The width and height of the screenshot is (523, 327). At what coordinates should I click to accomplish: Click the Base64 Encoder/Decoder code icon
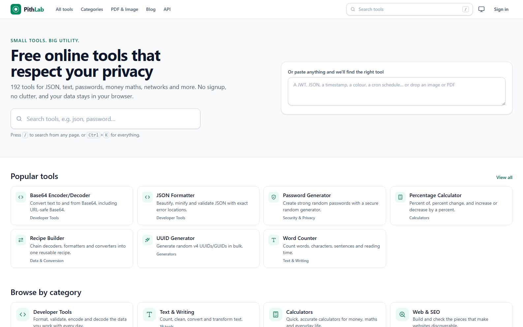(21, 197)
